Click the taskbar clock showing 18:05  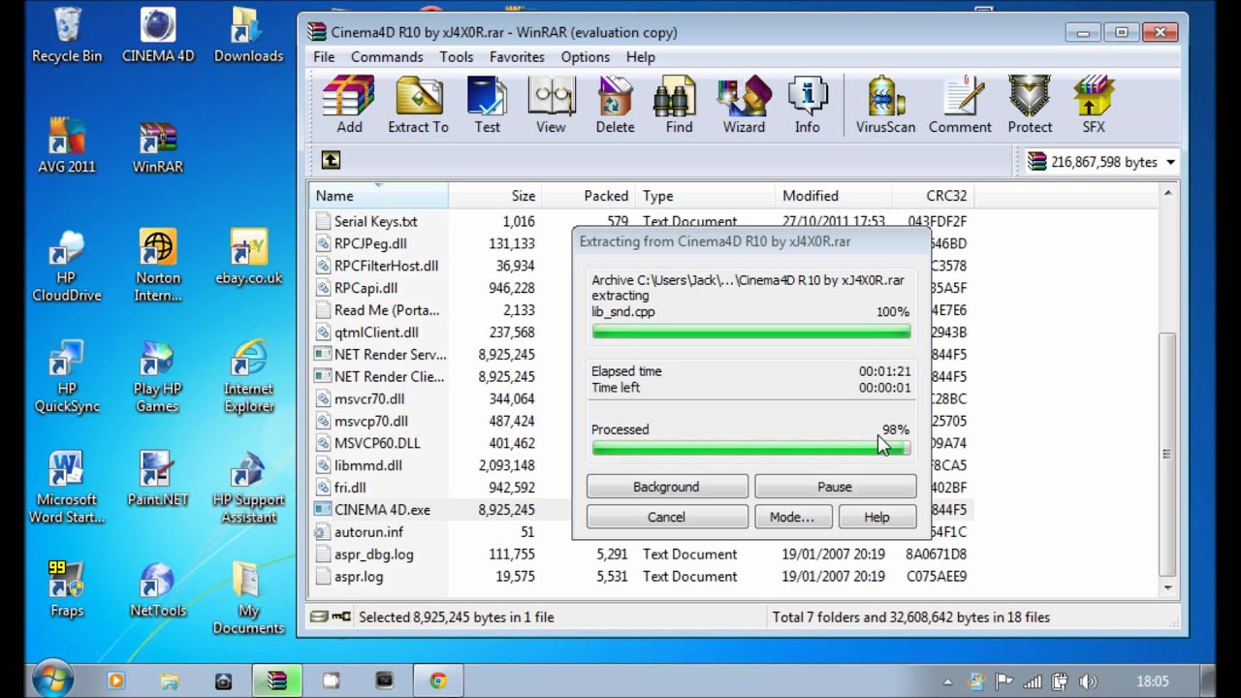click(x=1153, y=682)
